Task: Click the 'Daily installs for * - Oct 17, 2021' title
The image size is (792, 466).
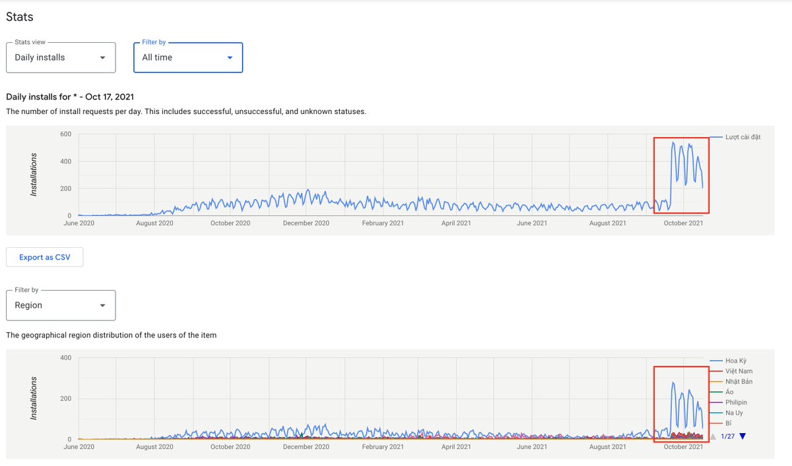Action: coord(71,97)
